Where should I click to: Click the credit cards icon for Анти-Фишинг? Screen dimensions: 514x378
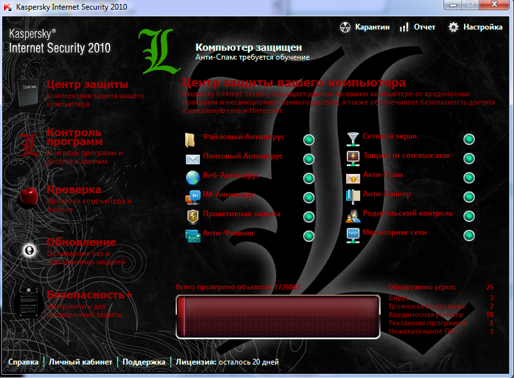193,236
